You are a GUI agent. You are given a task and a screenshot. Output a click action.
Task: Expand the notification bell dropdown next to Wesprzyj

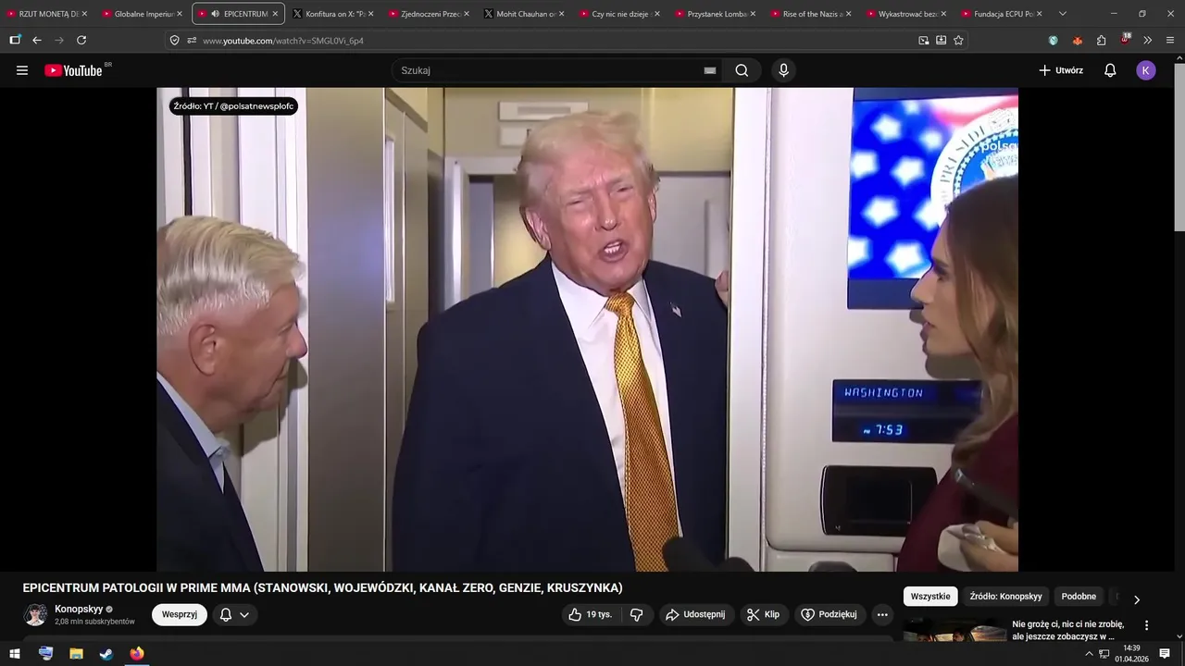(x=234, y=614)
